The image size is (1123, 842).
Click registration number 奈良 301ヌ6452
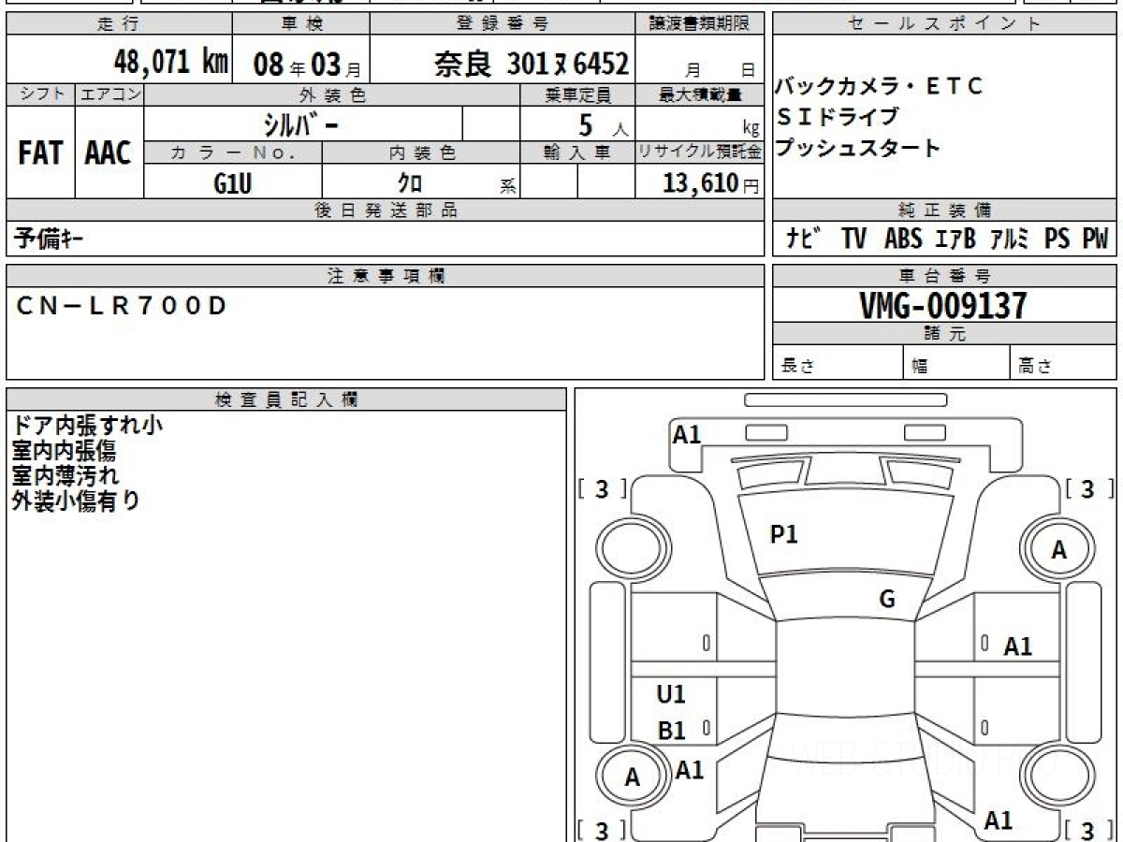tap(532, 63)
